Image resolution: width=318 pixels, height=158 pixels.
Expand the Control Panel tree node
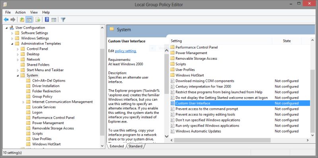click(x=18, y=49)
